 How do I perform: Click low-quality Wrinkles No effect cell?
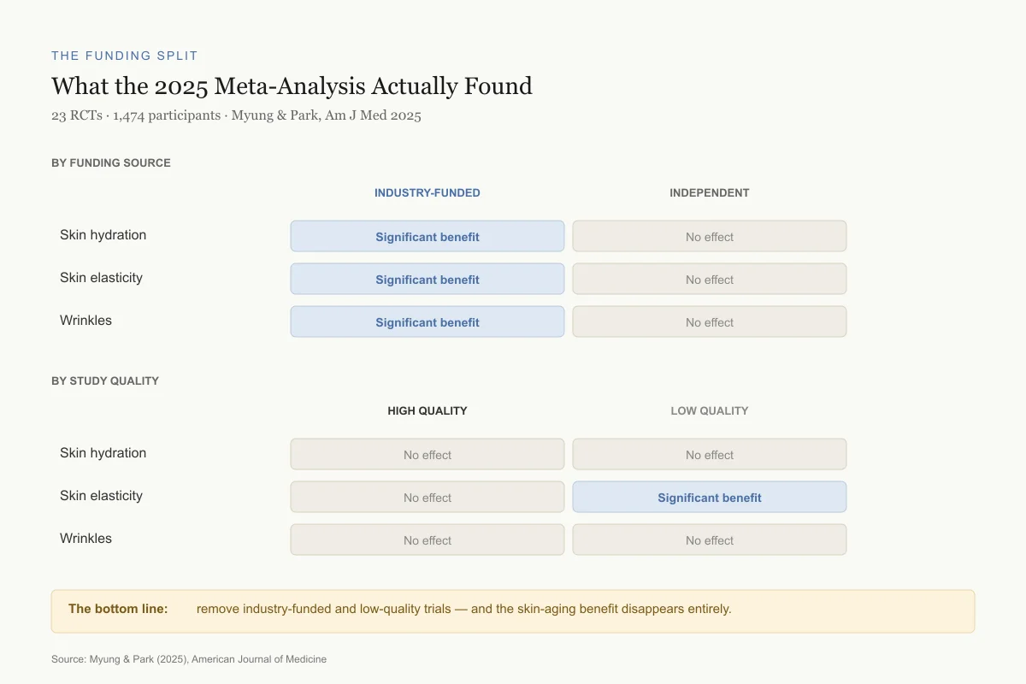(x=710, y=540)
